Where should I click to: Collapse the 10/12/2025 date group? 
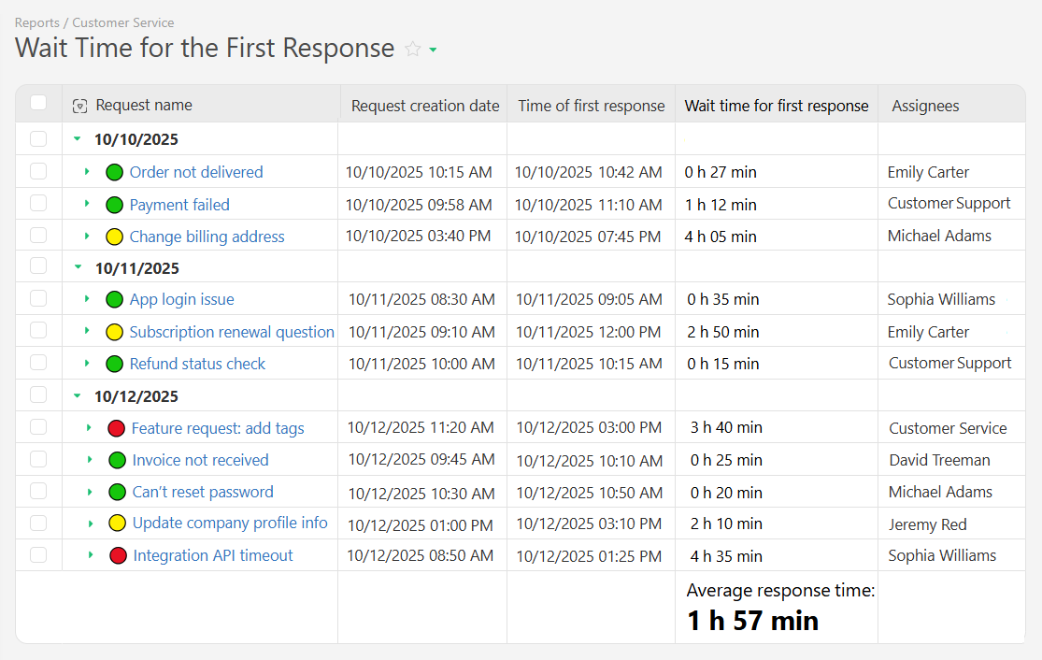(x=77, y=396)
